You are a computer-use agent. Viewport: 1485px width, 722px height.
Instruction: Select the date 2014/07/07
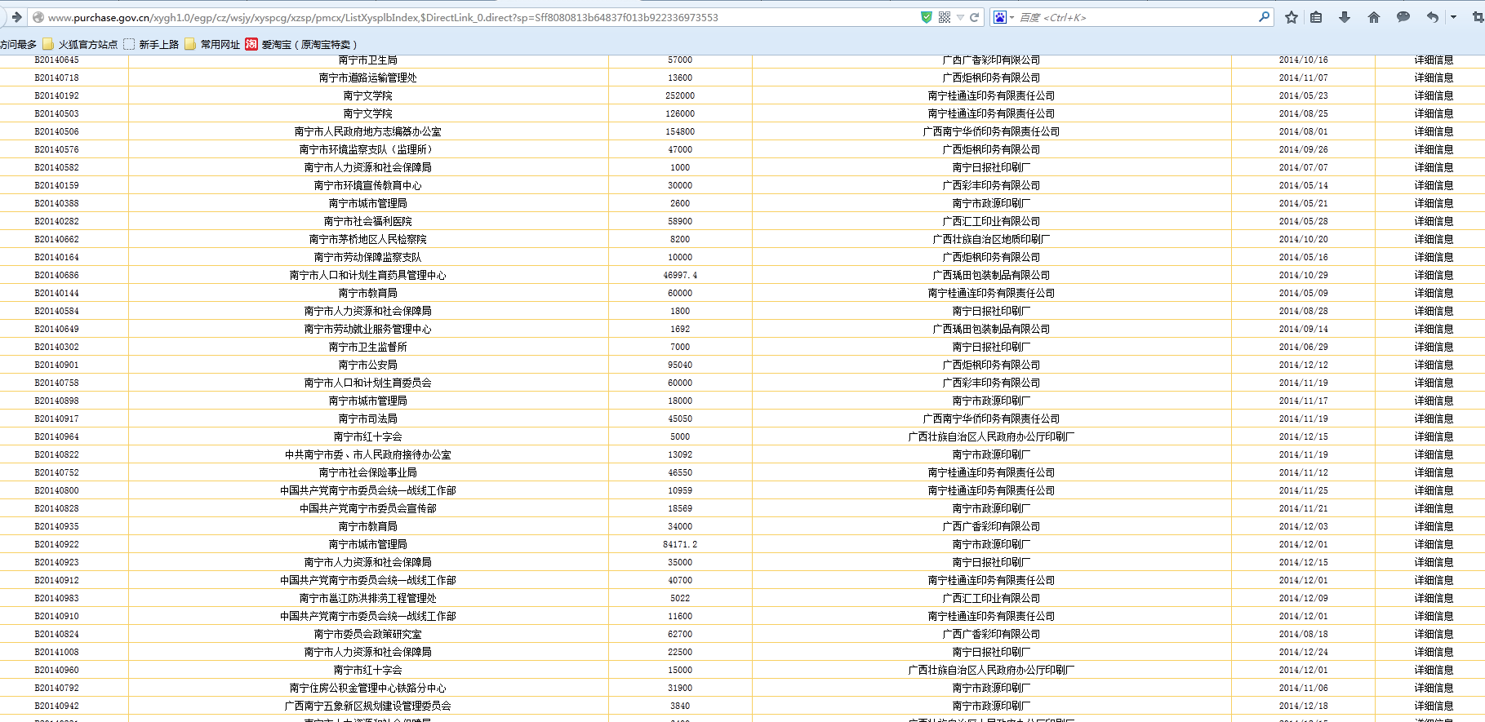tap(1303, 167)
